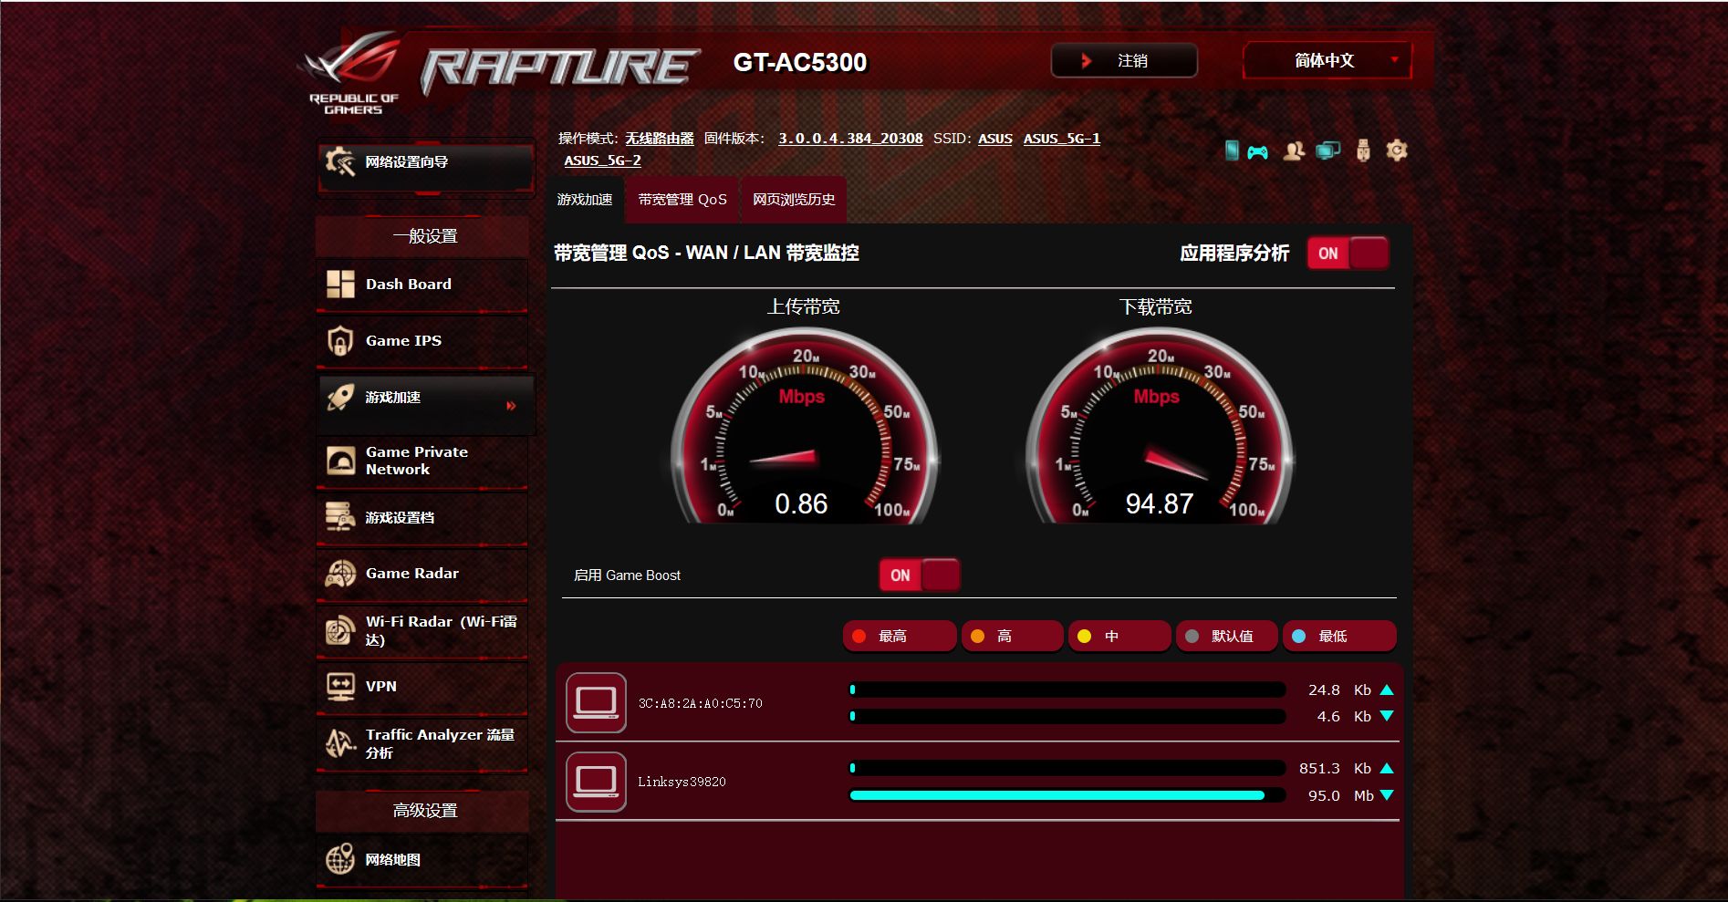Image resolution: width=1728 pixels, height=902 pixels.
Task: Switch to the 带宽管理 QoS tab
Action: click(682, 200)
